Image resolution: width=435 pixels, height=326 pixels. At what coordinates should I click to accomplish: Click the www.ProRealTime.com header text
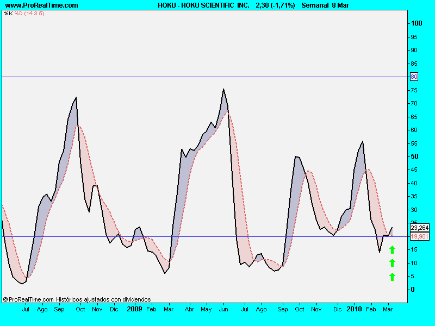coord(42,5)
